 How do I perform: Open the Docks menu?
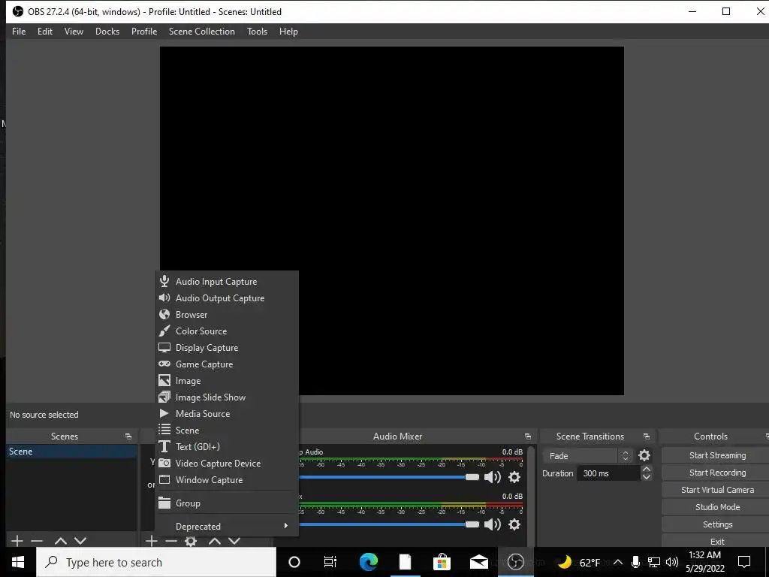(x=107, y=32)
